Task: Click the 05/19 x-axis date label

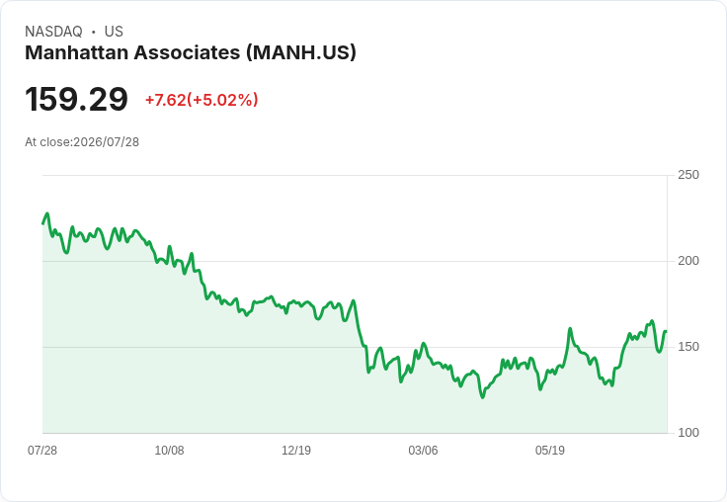Action: click(550, 450)
